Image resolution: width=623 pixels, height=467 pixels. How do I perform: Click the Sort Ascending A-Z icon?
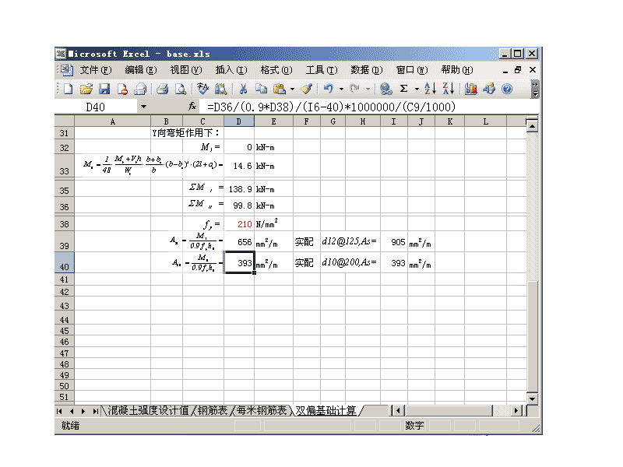pyautogui.click(x=430, y=89)
